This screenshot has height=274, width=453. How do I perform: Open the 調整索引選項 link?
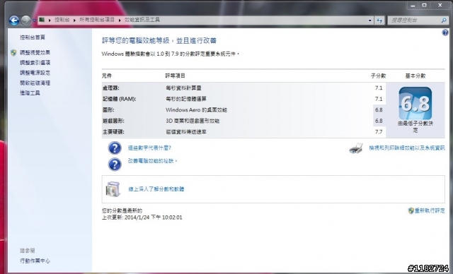tap(35, 63)
